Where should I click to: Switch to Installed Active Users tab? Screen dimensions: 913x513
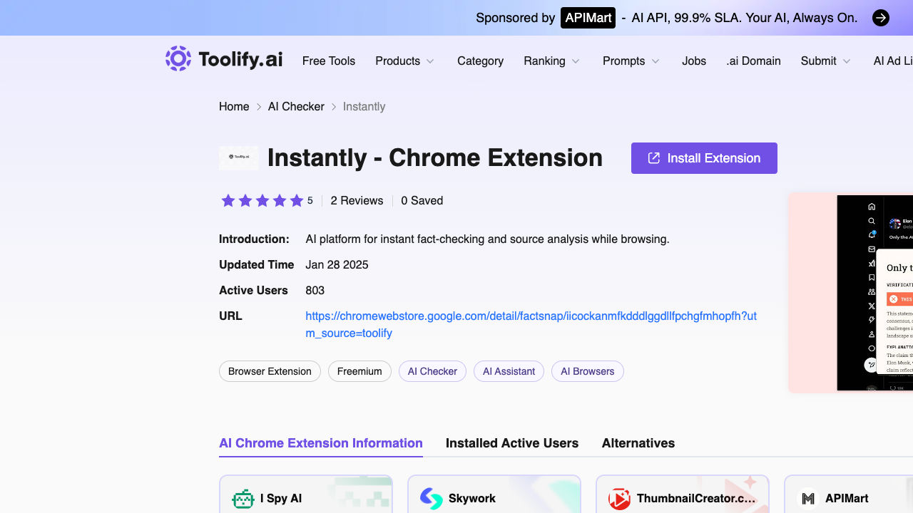coord(512,443)
